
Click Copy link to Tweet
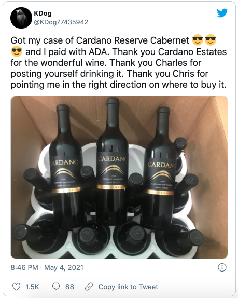128,287
